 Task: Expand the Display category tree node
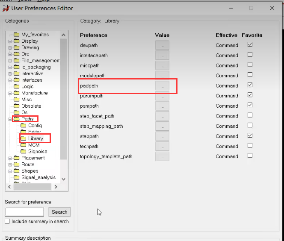pyautogui.click(x=10, y=41)
